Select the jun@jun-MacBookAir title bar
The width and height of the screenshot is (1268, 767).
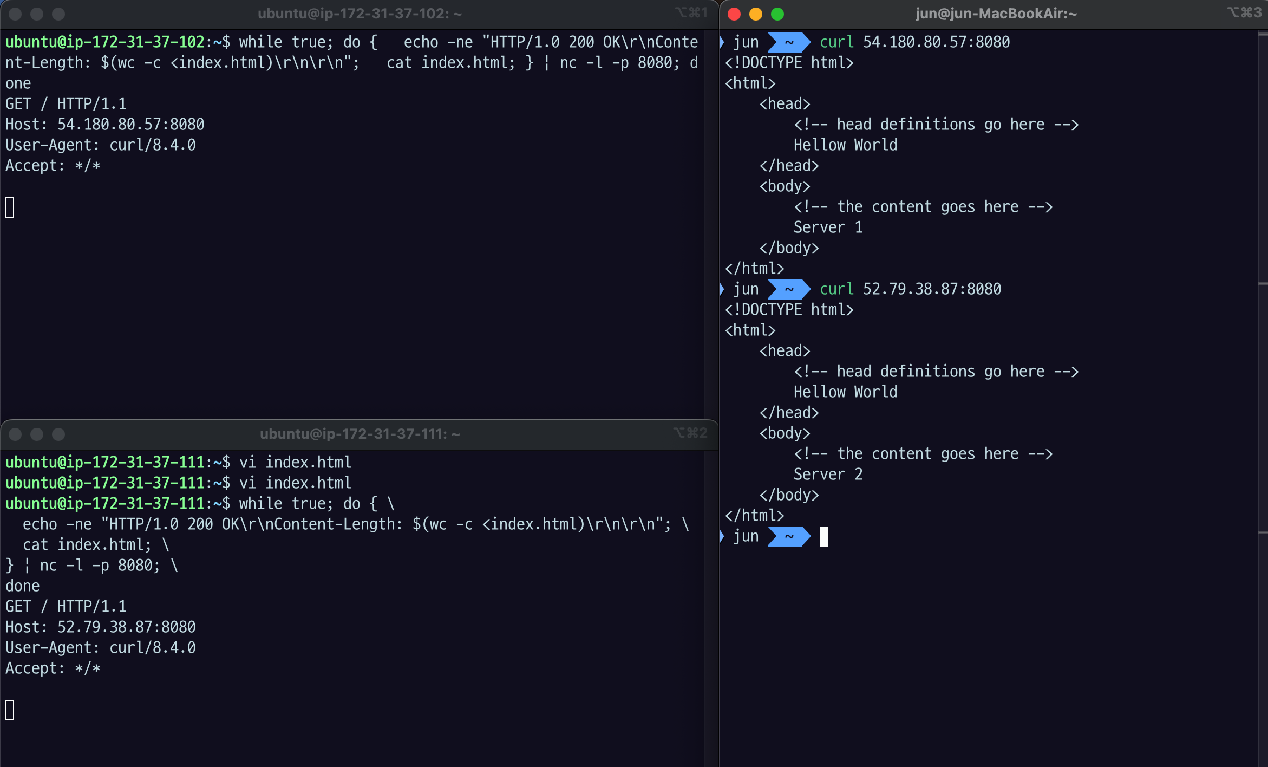tap(996, 14)
